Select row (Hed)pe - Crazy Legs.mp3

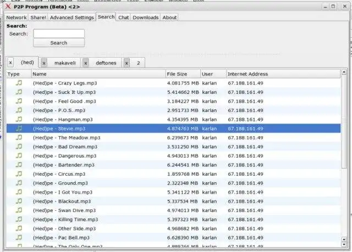173,83
